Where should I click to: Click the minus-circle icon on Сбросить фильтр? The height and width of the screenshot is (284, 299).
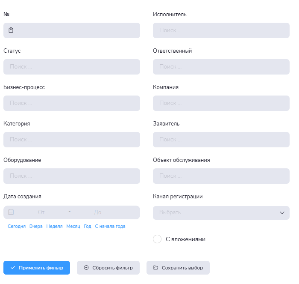[x=86, y=268]
